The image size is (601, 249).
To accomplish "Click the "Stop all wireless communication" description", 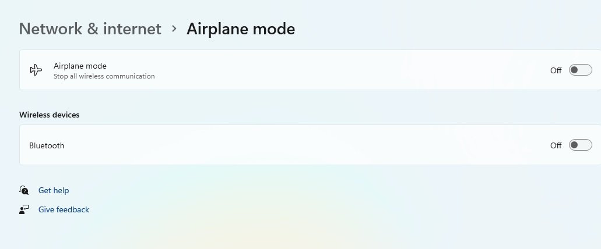I will pos(104,76).
